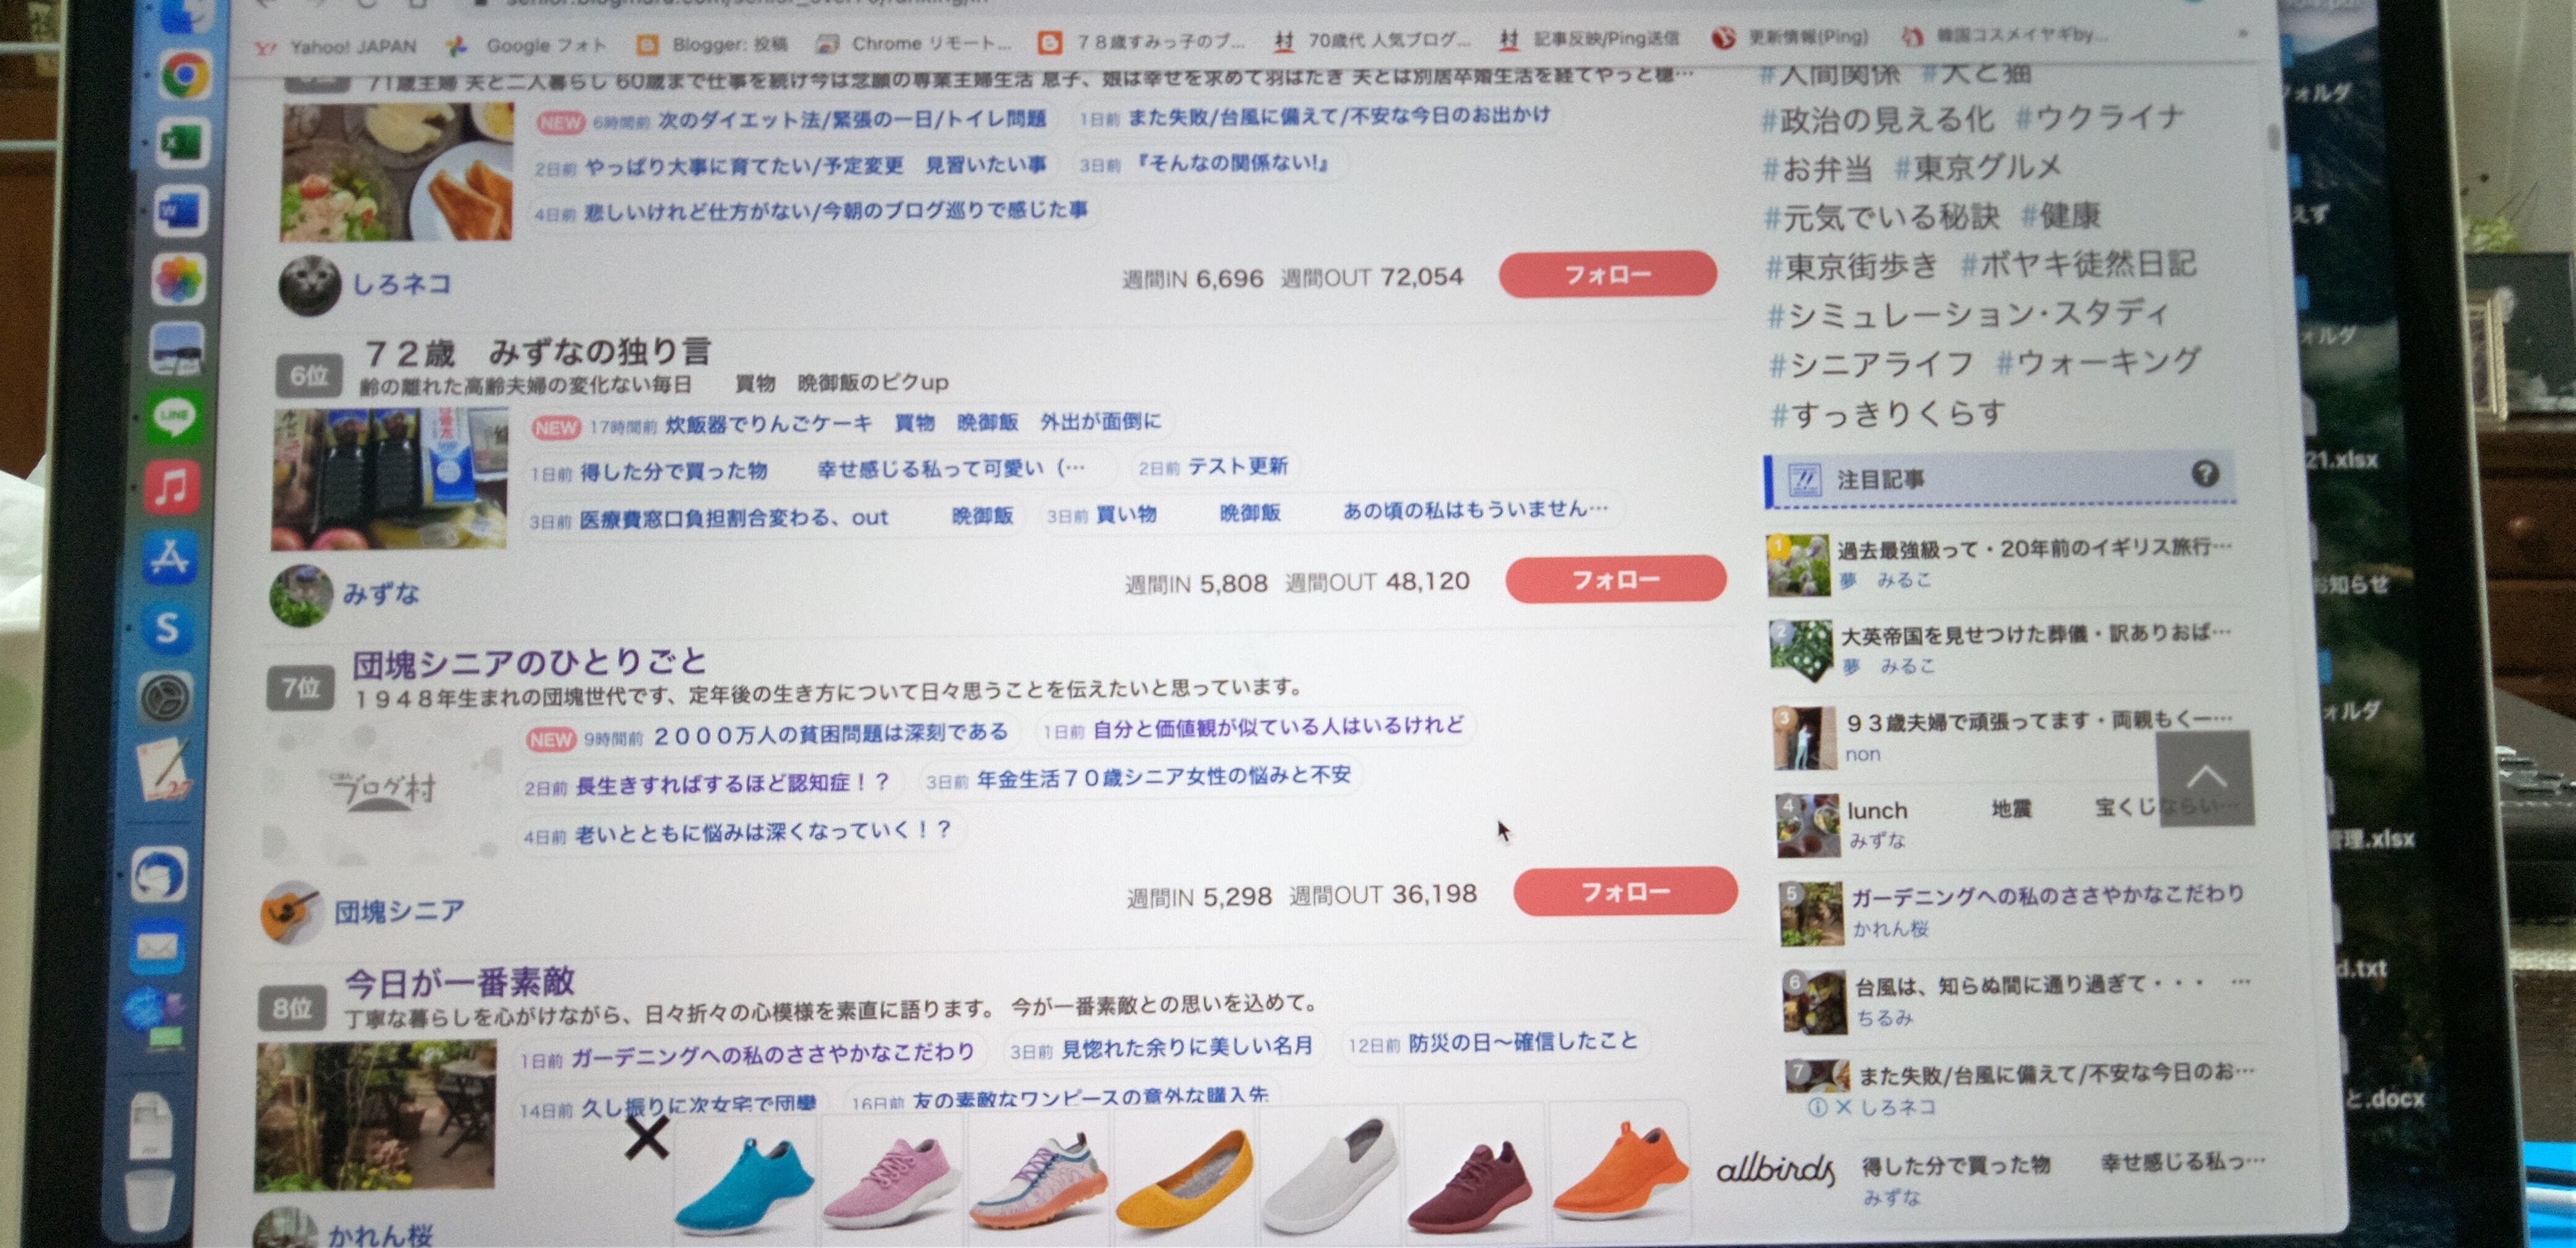Open the Mail app in dock
Screen dimensions: 2576x1248
(x=158, y=946)
